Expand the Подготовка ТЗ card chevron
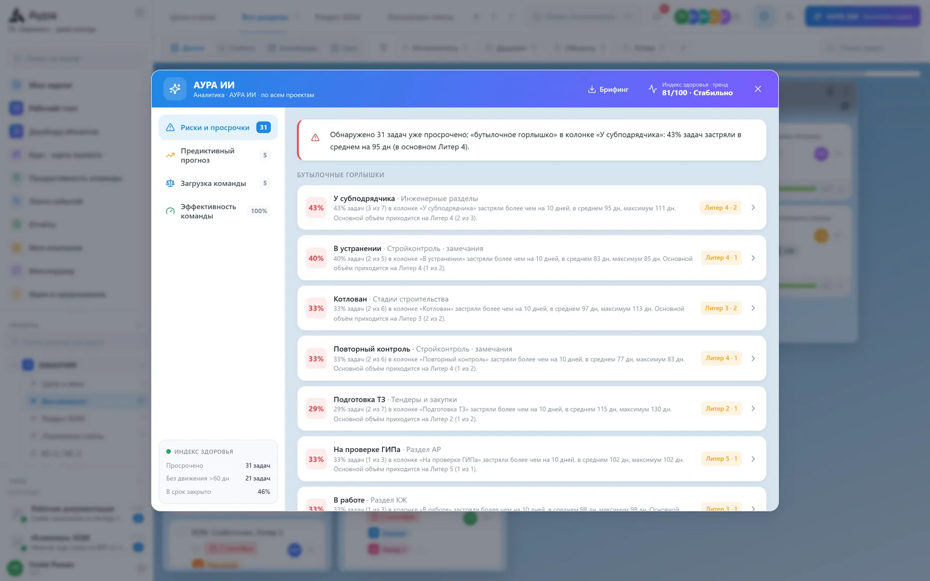 click(x=753, y=409)
